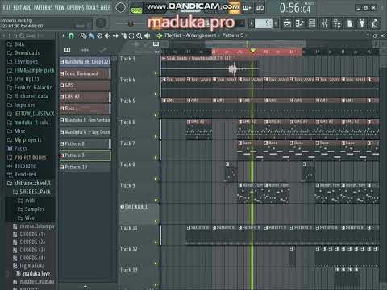Viewport: 387px width, 290px height.
Task: Click the document pages icon in the top toolbar
Action: pos(350,23)
